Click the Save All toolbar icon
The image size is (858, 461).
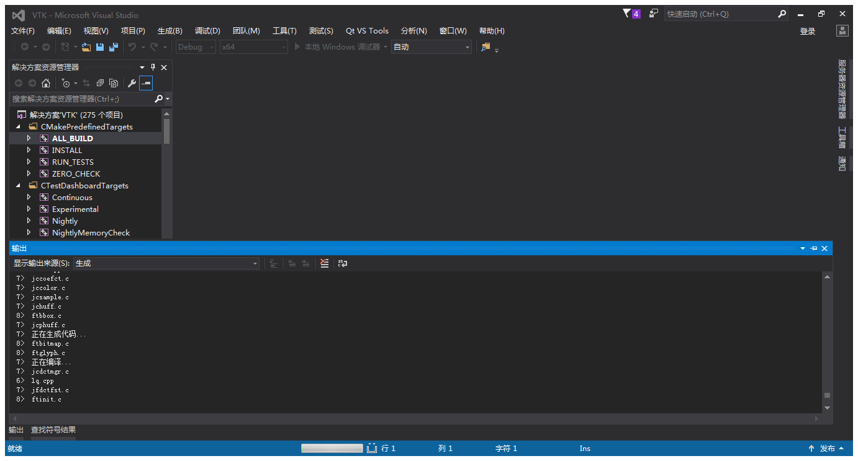113,46
